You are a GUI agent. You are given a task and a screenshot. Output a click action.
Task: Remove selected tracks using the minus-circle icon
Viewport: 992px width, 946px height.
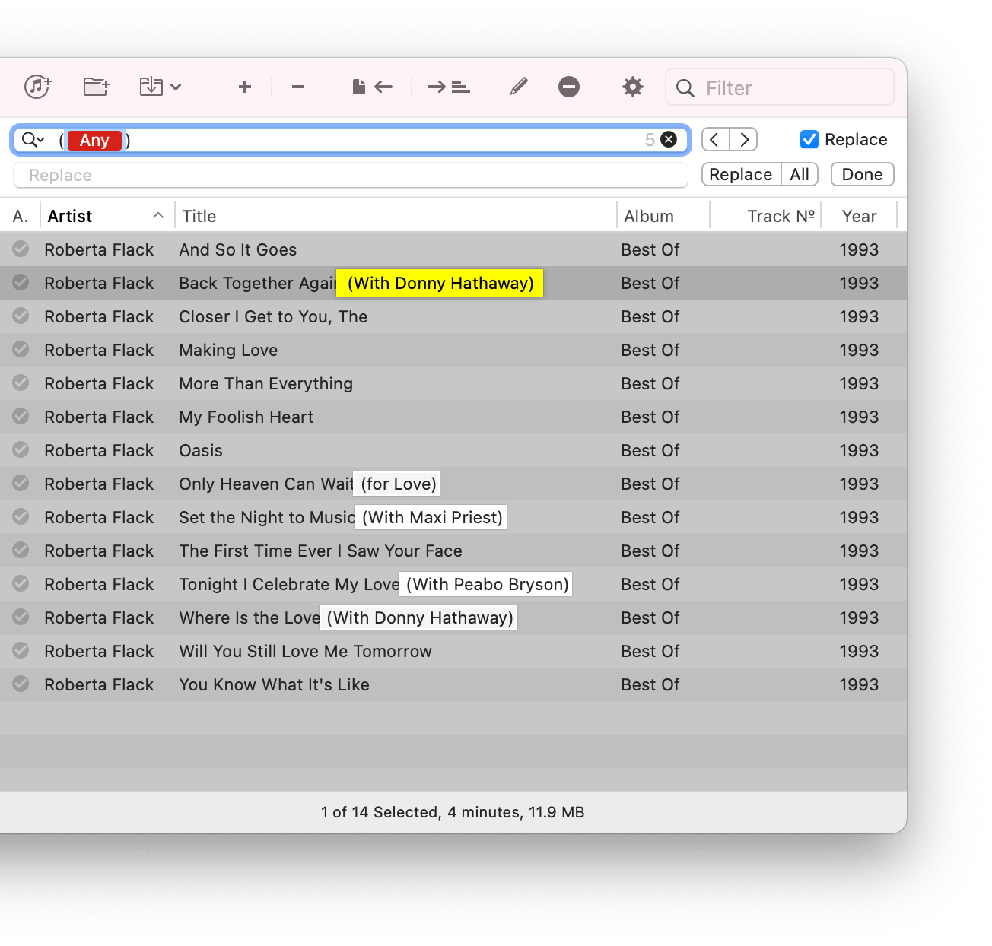click(x=569, y=87)
